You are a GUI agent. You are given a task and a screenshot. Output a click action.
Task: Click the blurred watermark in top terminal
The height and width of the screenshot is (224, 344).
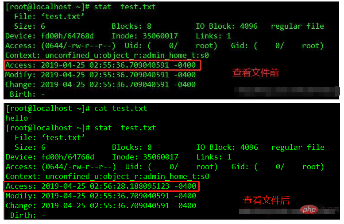click(286, 91)
